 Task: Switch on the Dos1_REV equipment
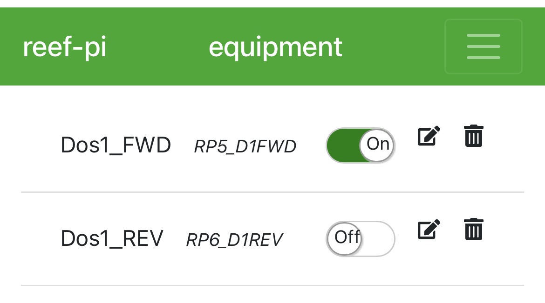[361, 239]
